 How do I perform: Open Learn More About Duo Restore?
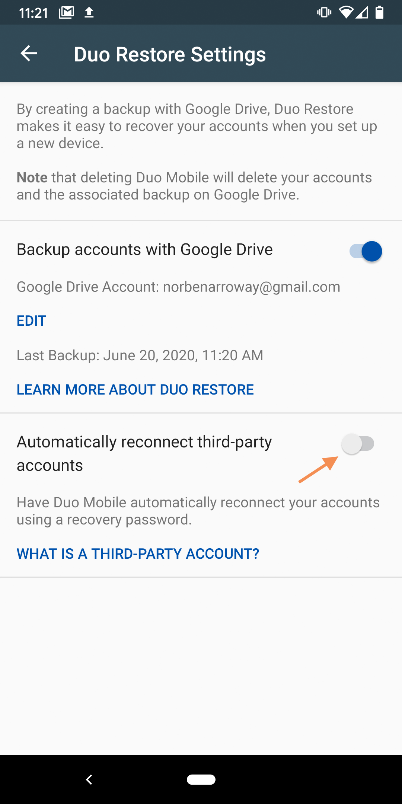(135, 390)
